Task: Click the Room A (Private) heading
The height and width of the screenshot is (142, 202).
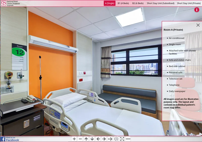Action: tap(173, 30)
